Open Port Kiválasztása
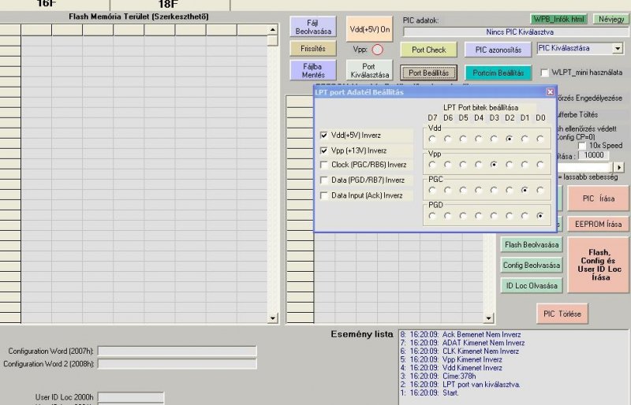Screen dimensions: 631x405 click(369, 70)
